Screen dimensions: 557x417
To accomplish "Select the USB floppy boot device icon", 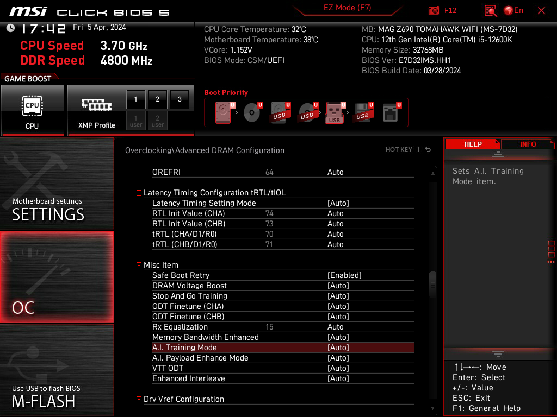I will coord(363,112).
